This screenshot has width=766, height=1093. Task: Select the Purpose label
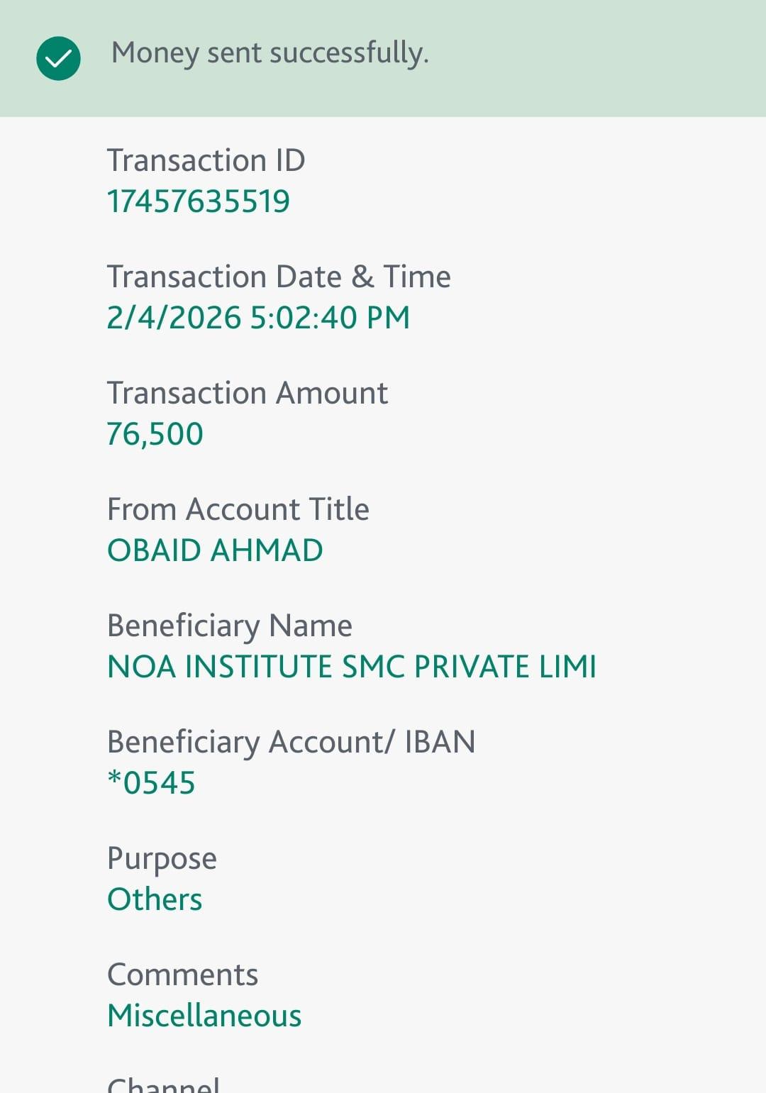tap(162, 859)
